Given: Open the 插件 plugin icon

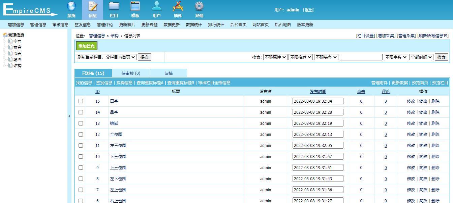Looking at the screenshot, I should (178, 7).
